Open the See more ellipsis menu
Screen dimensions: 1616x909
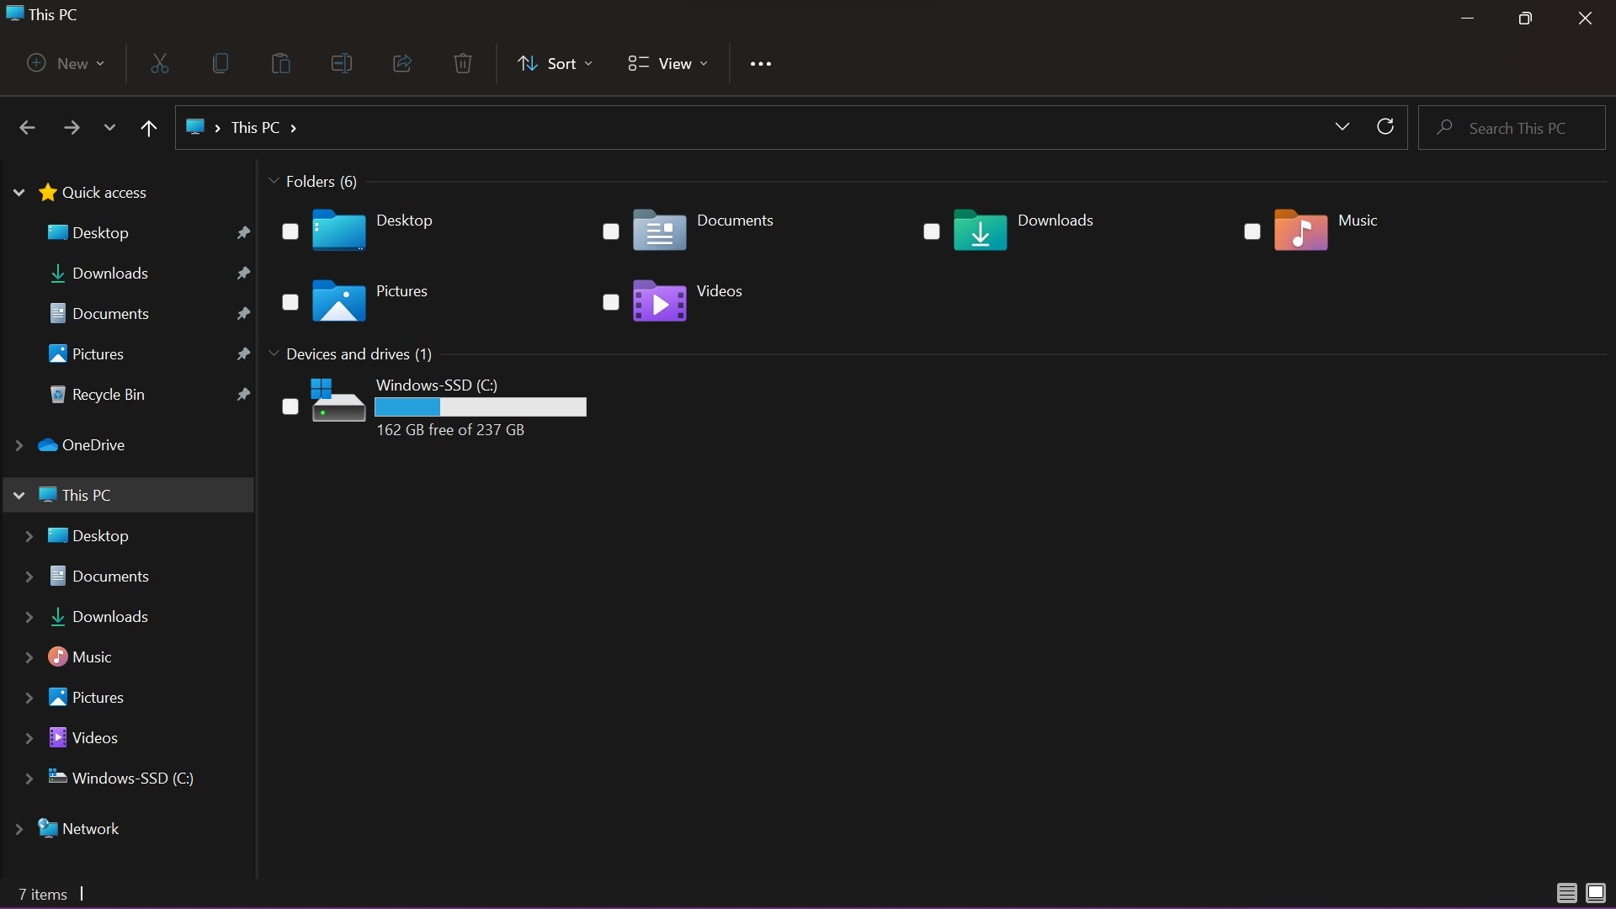[760, 64]
